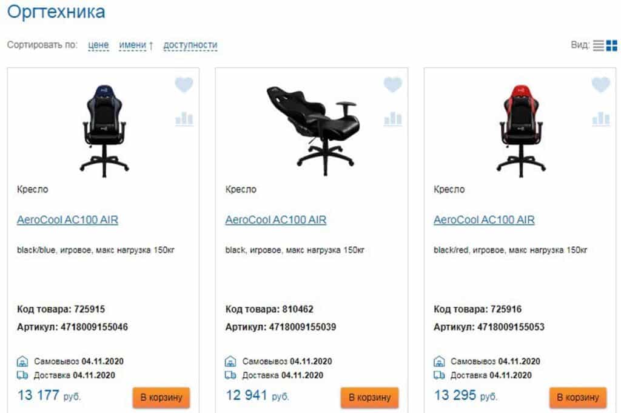Image resolution: width=621 pixels, height=413 pixels.
Task: Open the black/red AeroCool AC100 AIR link
Action: pyautogui.click(x=484, y=220)
